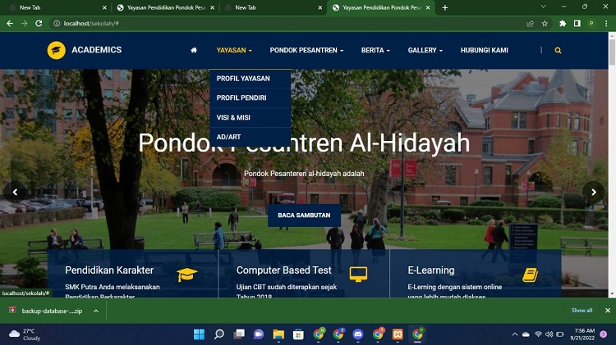The height and width of the screenshot is (345, 616).
Task: Open the site search magnifier icon
Action: pos(559,50)
